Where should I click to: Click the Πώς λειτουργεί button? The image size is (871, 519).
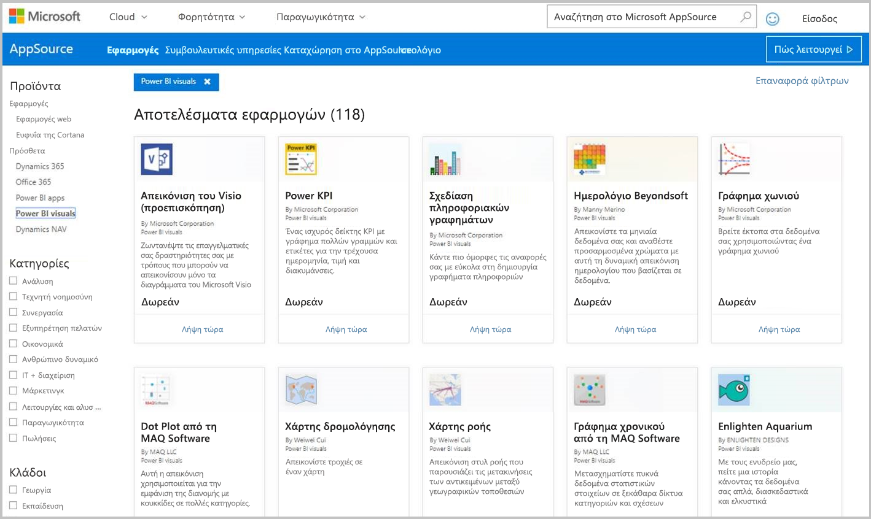(x=813, y=50)
